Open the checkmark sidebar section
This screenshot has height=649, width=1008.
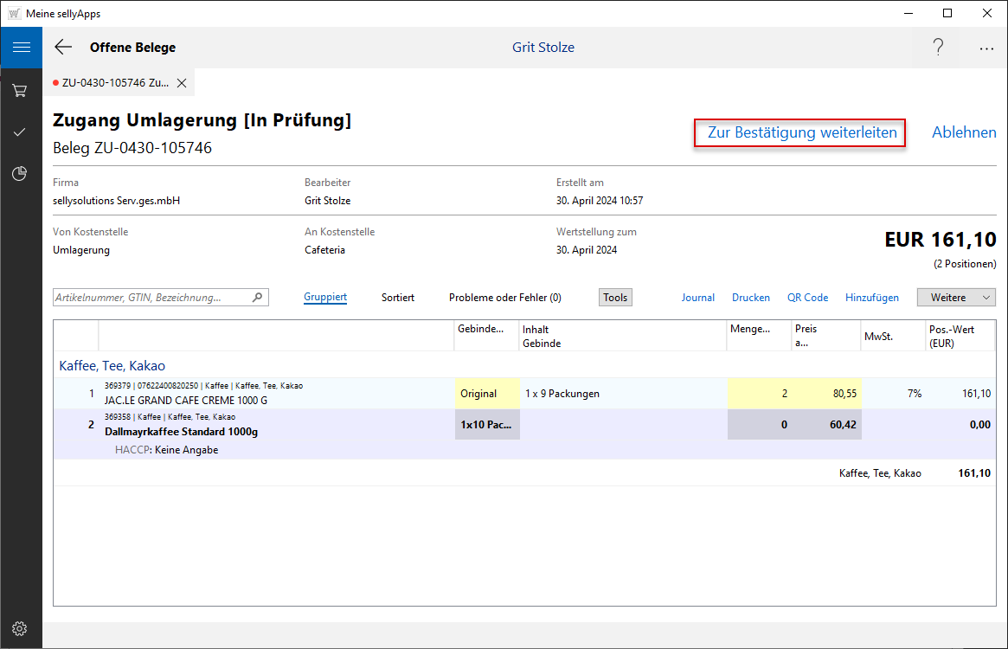click(x=20, y=132)
